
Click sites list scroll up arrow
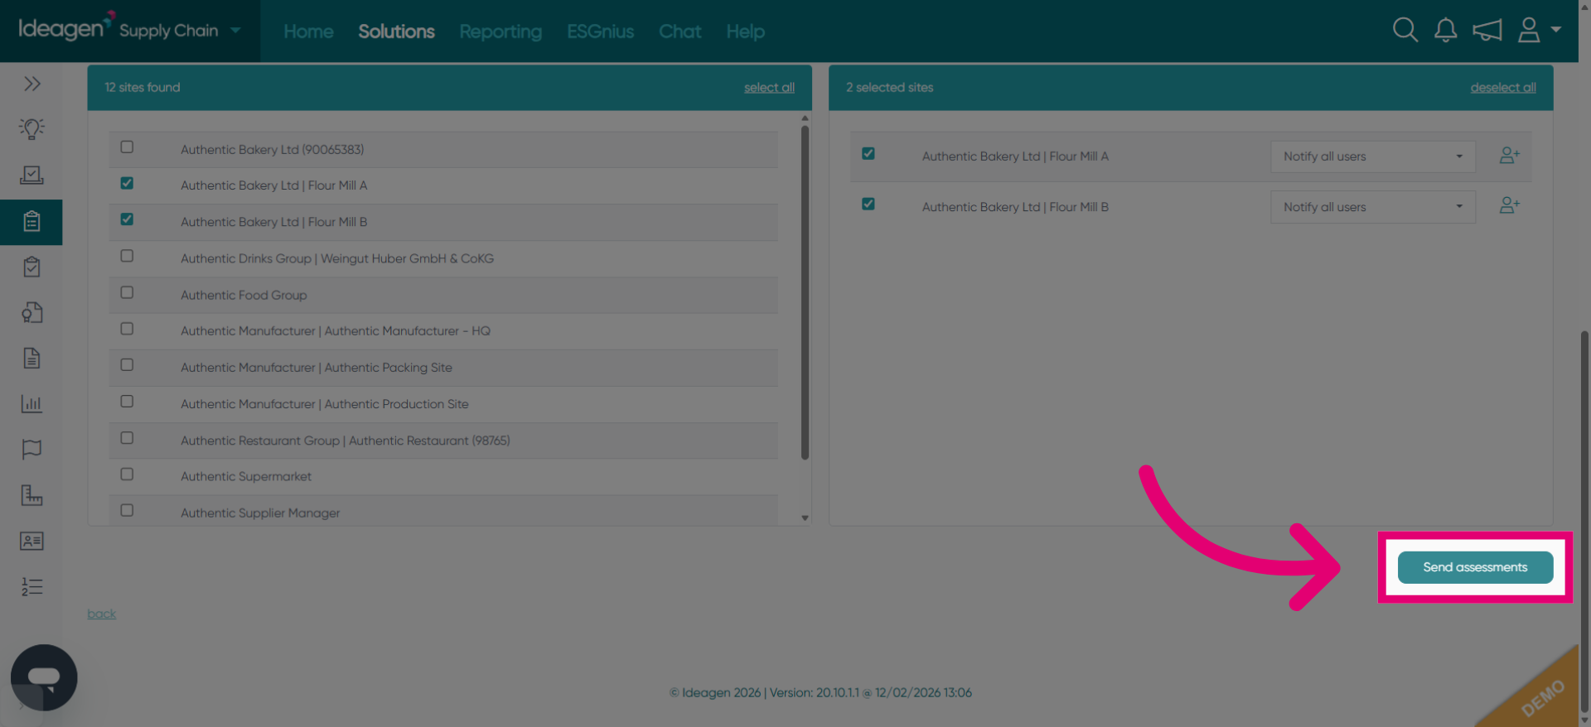805,118
